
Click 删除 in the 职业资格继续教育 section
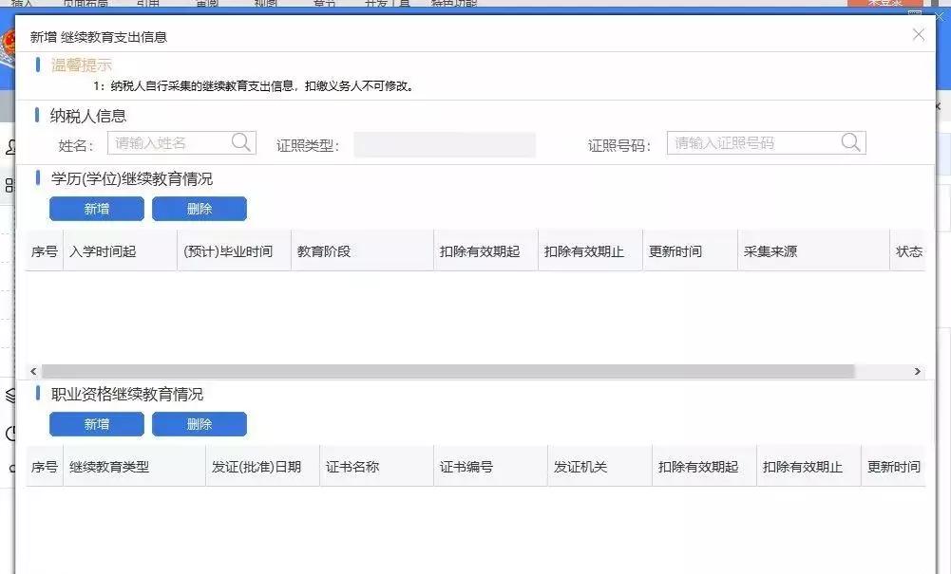(199, 423)
